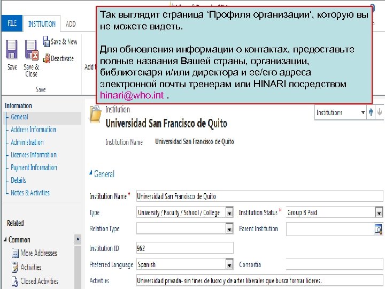Image resolution: width=385 pixels, height=289 pixels.
Task: Open the Institution Status dropdown arrow
Action: pyautogui.click(x=379, y=213)
